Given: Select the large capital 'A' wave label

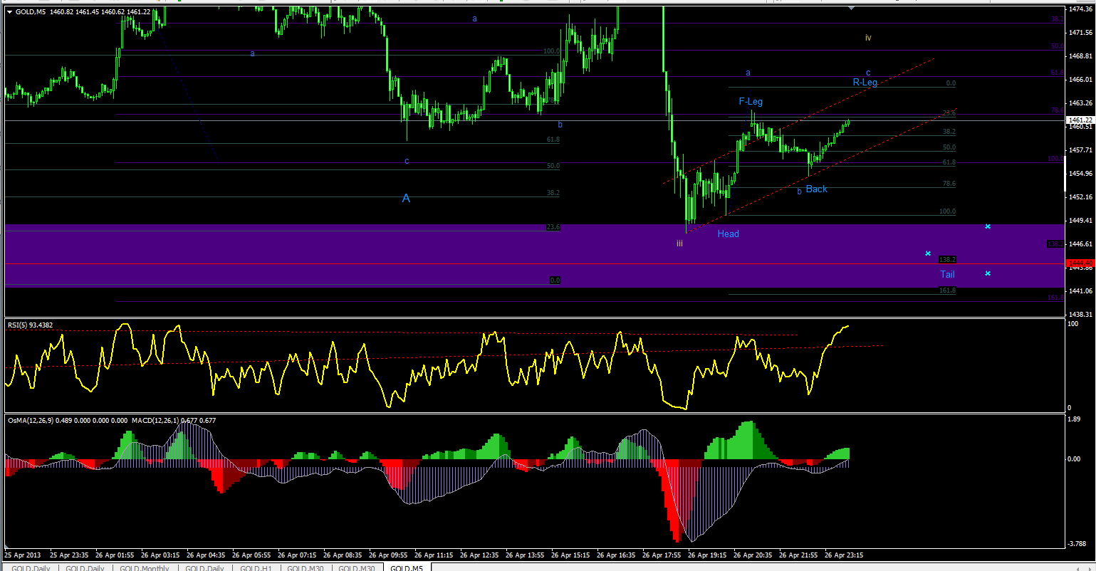Looking at the screenshot, I should [x=406, y=199].
